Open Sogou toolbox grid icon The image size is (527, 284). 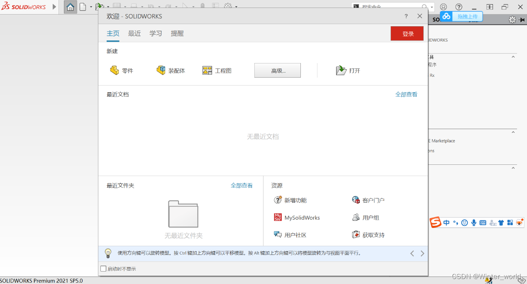[x=510, y=223]
